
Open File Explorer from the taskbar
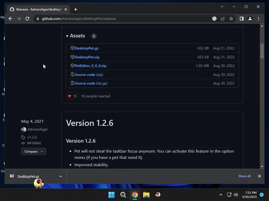(x=146, y=195)
